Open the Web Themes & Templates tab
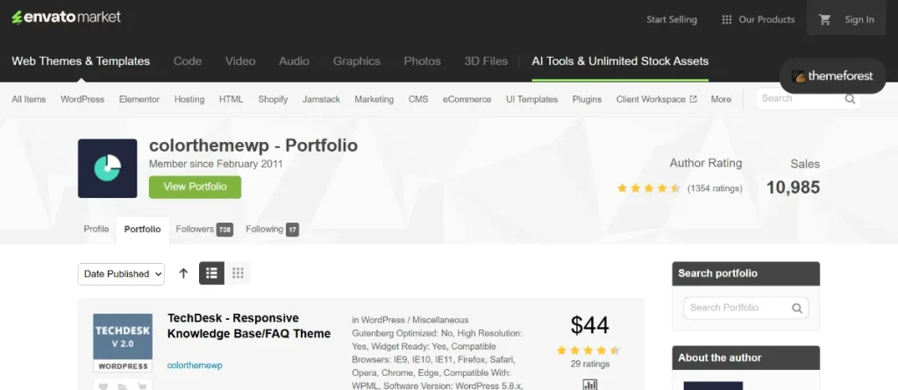This screenshot has width=898, height=390. [81, 60]
